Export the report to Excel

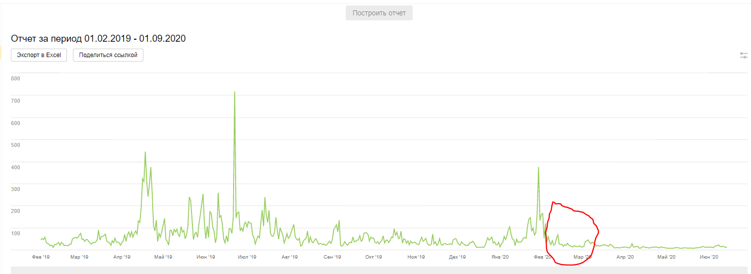[39, 55]
